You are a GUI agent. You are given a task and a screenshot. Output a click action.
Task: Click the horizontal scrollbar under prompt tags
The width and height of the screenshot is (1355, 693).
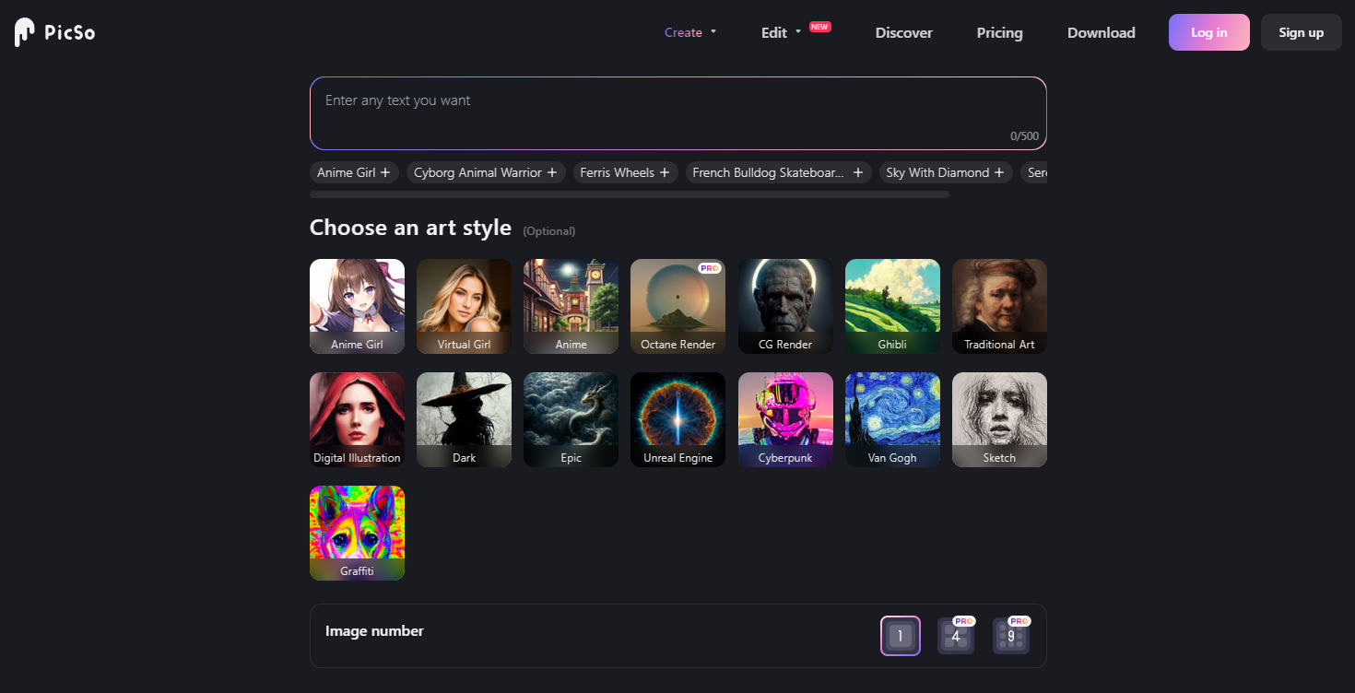629,194
